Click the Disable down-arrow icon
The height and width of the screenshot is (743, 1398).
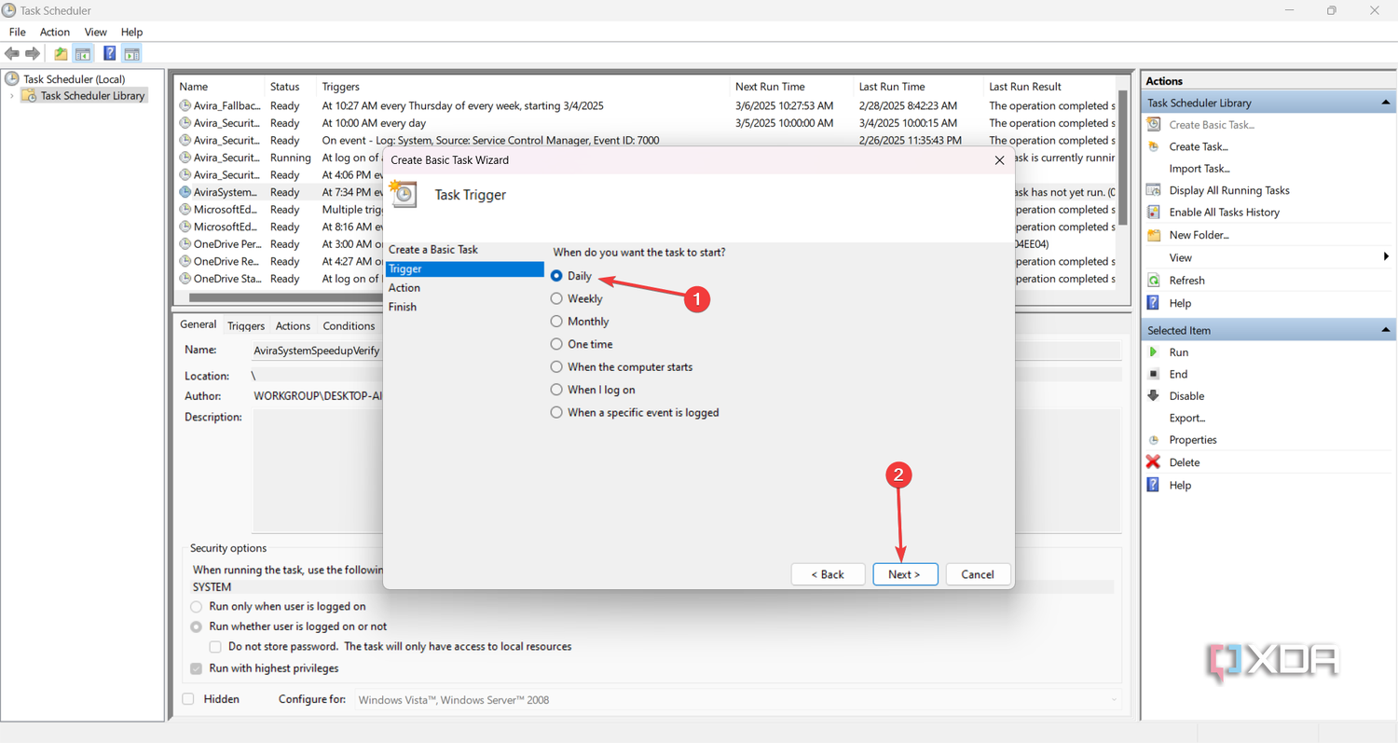click(1154, 395)
